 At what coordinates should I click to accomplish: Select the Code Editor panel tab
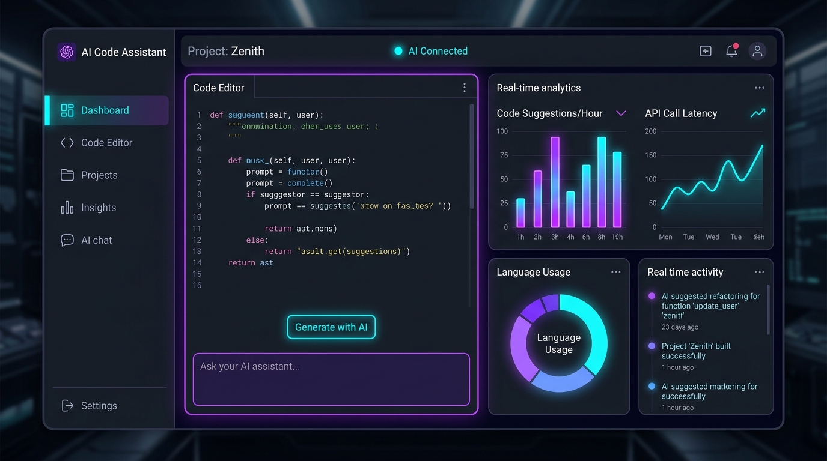(x=219, y=88)
